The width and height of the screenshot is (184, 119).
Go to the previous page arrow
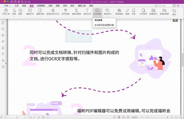6,117
